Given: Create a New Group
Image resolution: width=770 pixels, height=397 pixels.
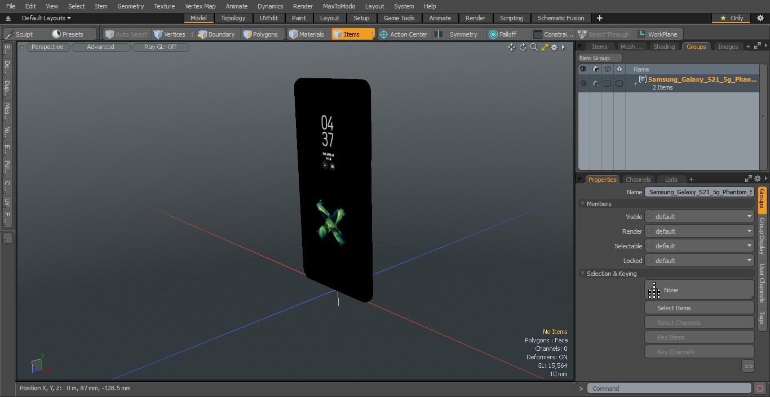Looking at the screenshot, I should tap(600, 58).
